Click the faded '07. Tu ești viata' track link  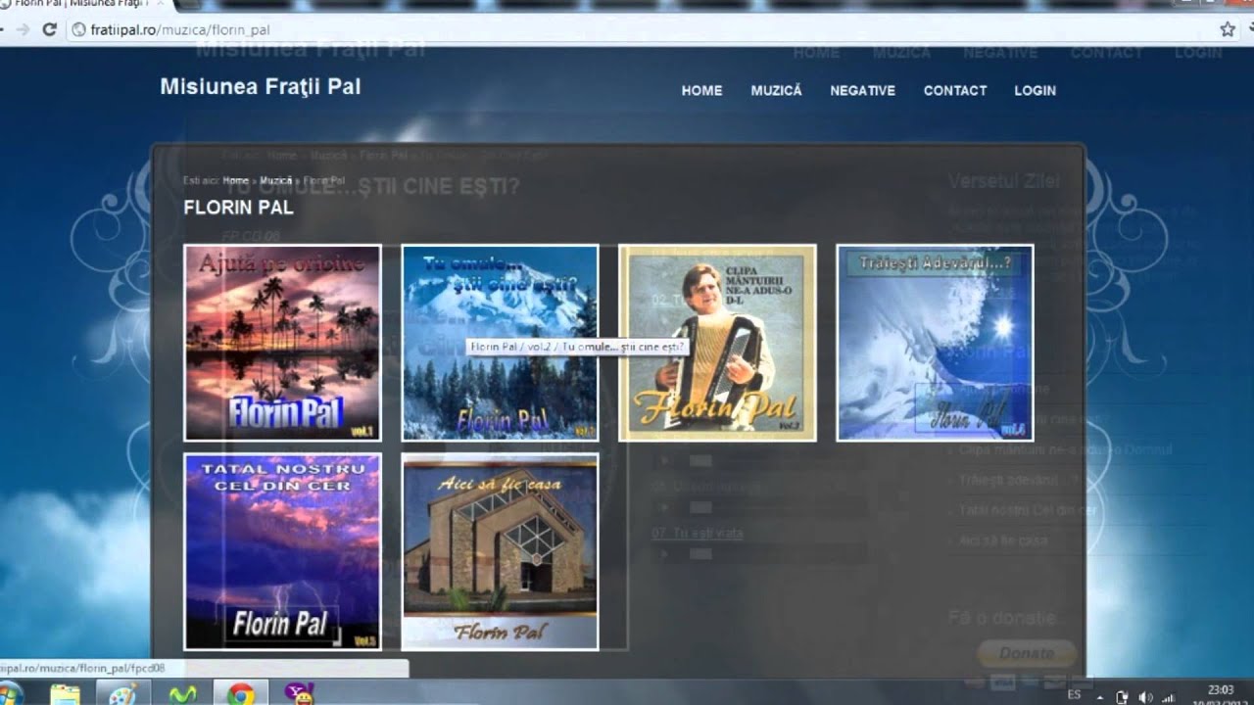[x=698, y=533]
